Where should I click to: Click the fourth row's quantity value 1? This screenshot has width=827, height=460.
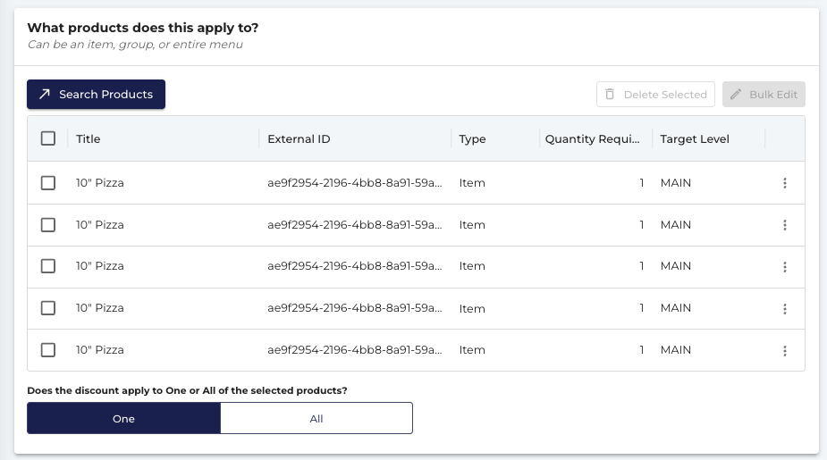pyautogui.click(x=641, y=308)
